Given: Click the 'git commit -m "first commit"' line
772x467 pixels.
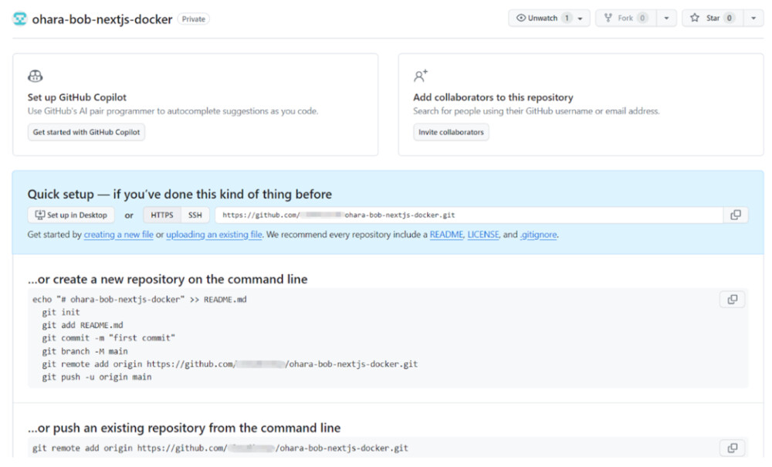Looking at the screenshot, I should click(108, 338).
